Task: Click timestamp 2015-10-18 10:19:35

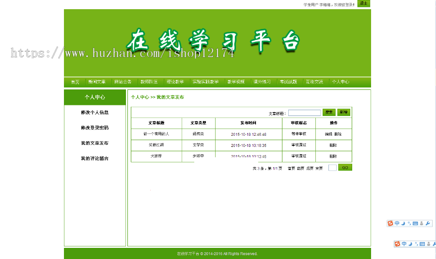Action: point(249,145)
